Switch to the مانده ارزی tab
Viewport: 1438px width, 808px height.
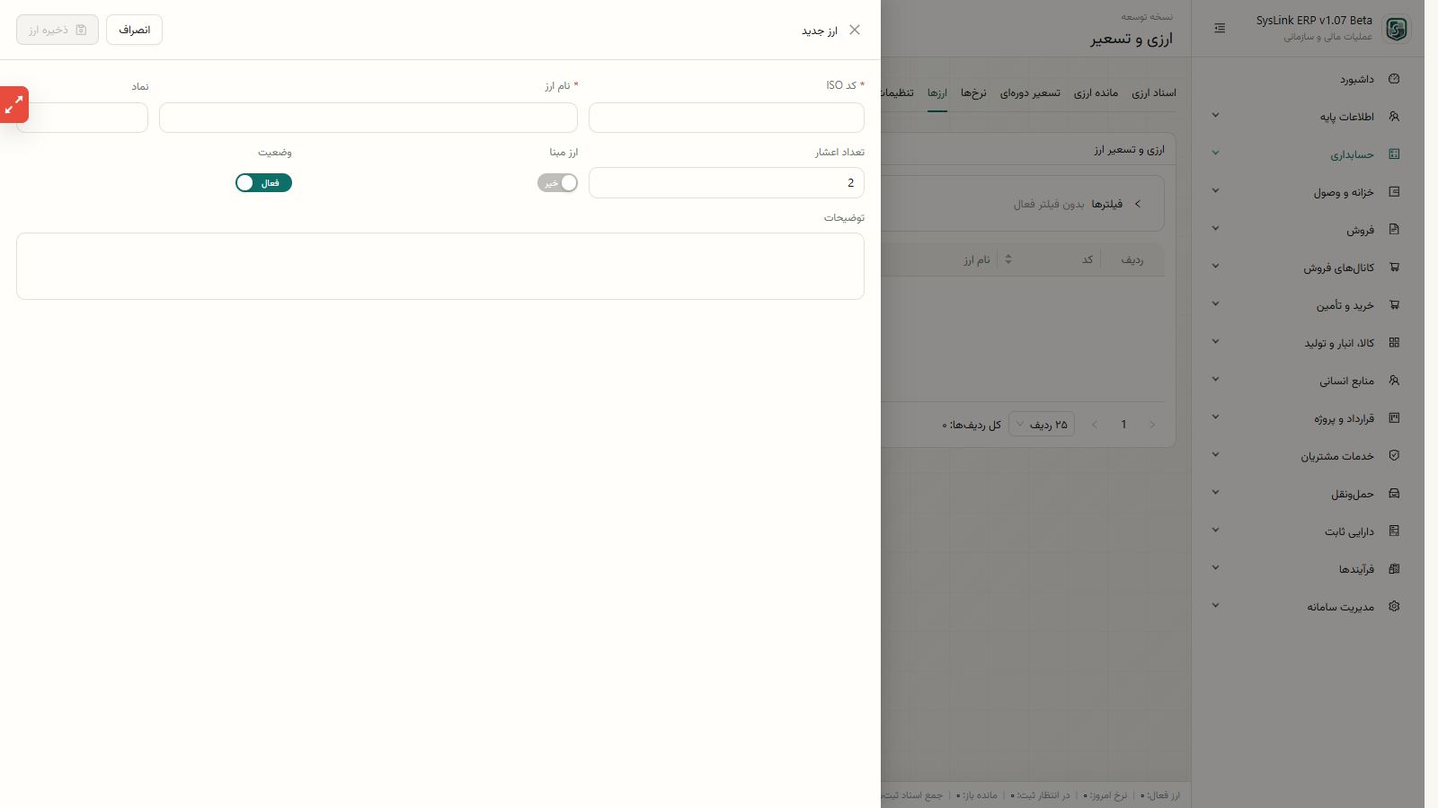click(x=1096, y=93)
